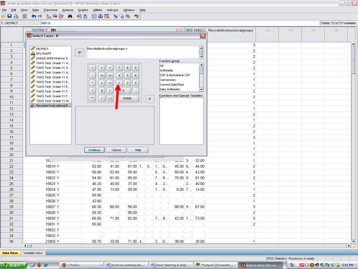Open the Analyze menu

click(68, 10)
